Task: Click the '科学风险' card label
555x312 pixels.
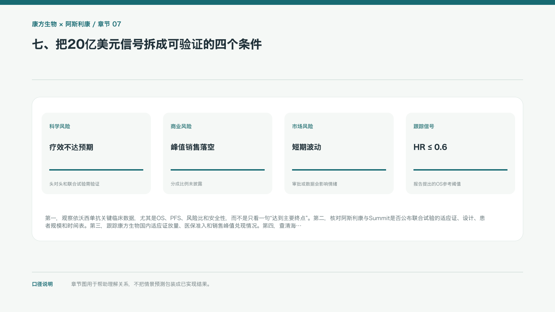Action: pyautogui.click(x=60, y=127)
